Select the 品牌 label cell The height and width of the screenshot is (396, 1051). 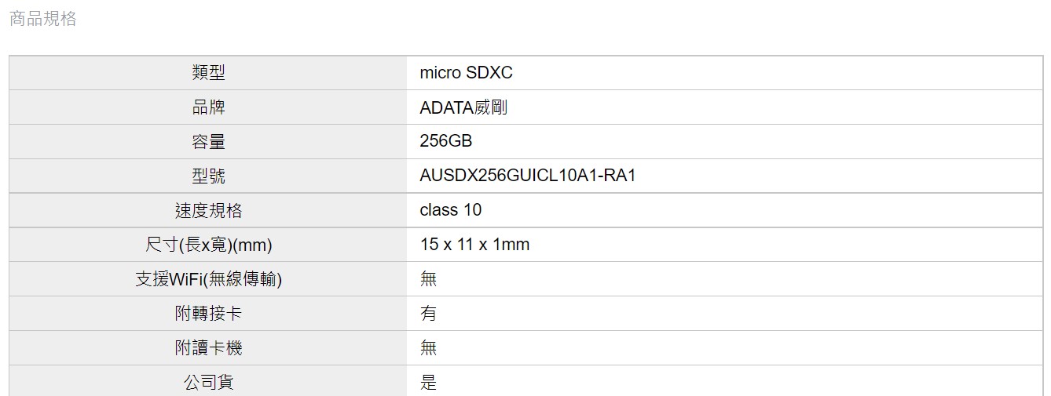click(x=208, y=107)
